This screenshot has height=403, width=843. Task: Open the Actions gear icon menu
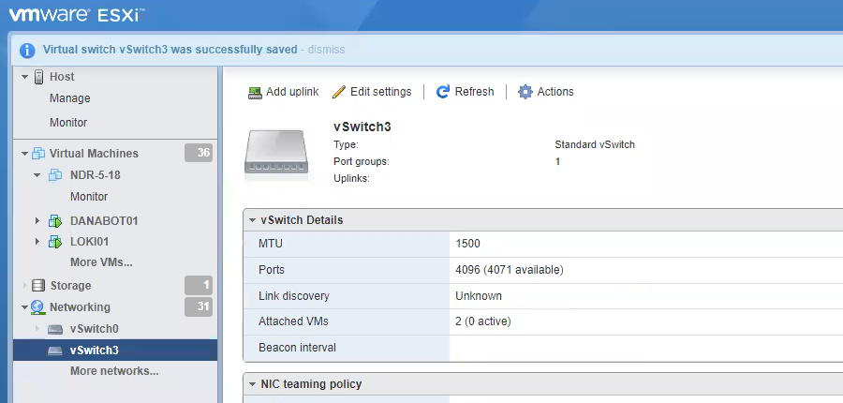pyautogui.click(x=525, y=92)
